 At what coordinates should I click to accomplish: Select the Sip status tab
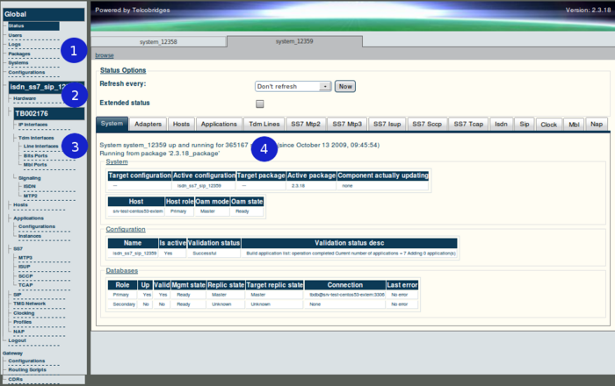point(525,124)
